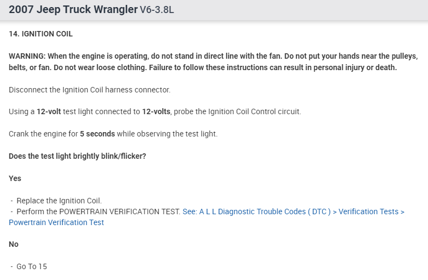Click the Replace the Ignition Coil step
Screen dimensions: 428x280
tap(59, 201)
